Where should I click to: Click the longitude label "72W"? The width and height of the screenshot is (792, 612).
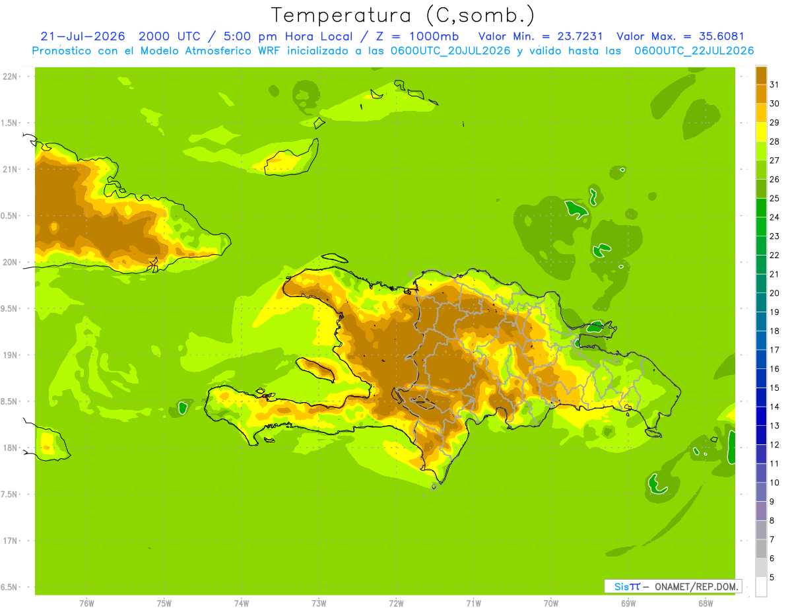point(396,603)
